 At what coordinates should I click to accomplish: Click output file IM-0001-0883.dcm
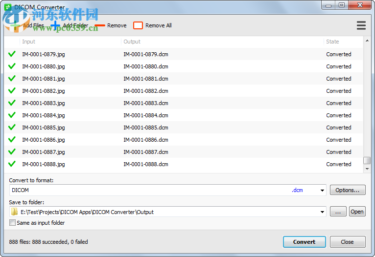[x=146, y=103]
